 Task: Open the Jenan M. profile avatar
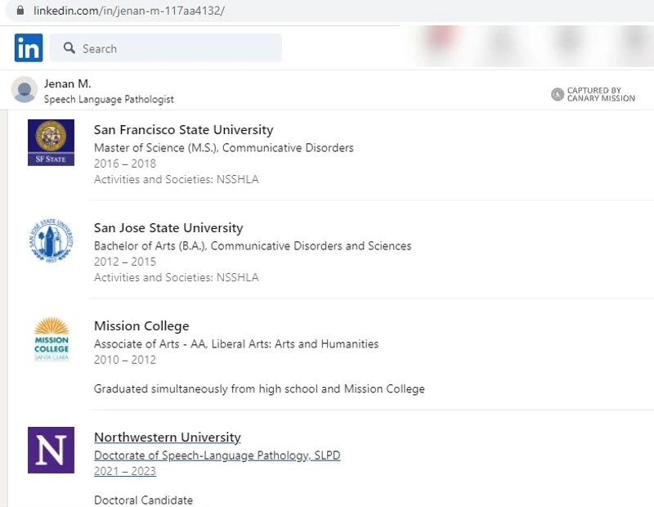point(25,89)
